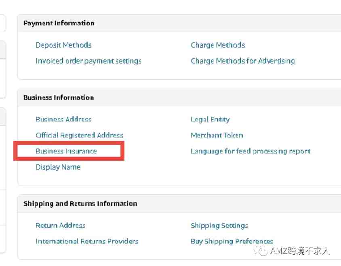Click the Payment Information section header

point(59,23)
